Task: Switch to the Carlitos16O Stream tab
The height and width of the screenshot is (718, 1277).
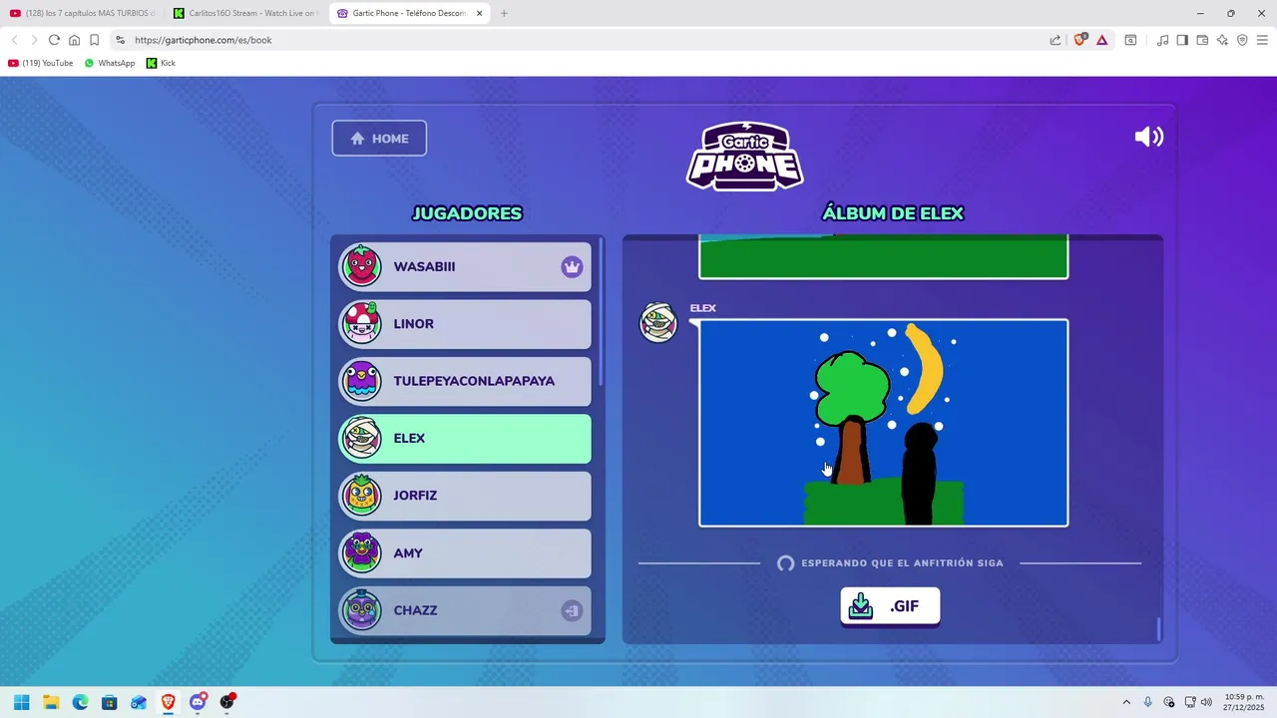Action: click(x=244, y=13)
